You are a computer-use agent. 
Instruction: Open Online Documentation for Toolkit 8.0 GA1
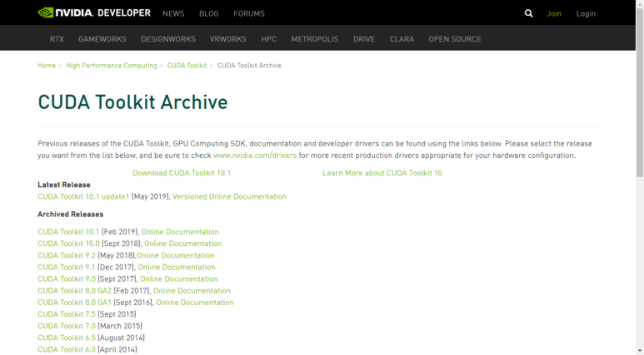[195, 303]
